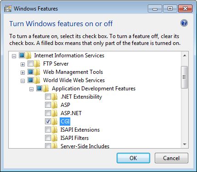Collapse the Application Development Features node
Viewport: 197px width, 172px height.
31,89
